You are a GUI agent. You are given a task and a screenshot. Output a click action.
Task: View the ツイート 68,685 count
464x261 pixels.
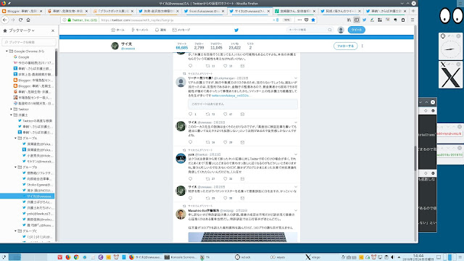point(182,46)
